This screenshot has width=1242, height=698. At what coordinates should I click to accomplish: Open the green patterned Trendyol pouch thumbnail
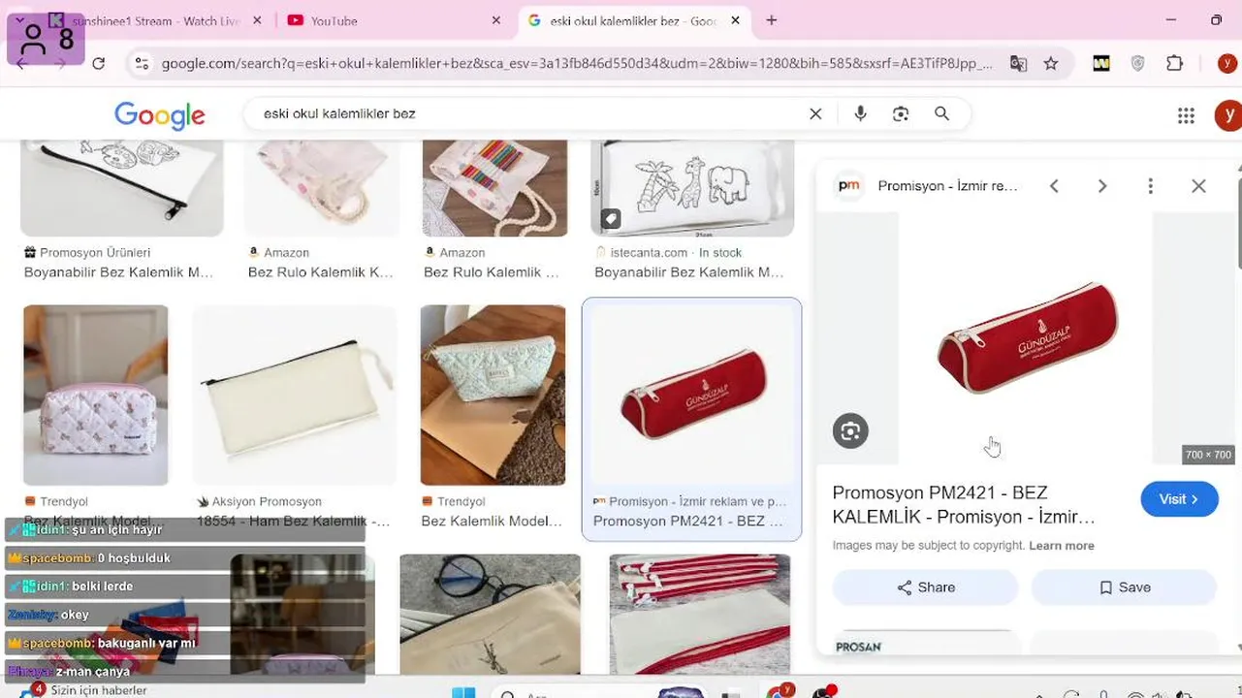pyautogui.click(x=493, y=396)
